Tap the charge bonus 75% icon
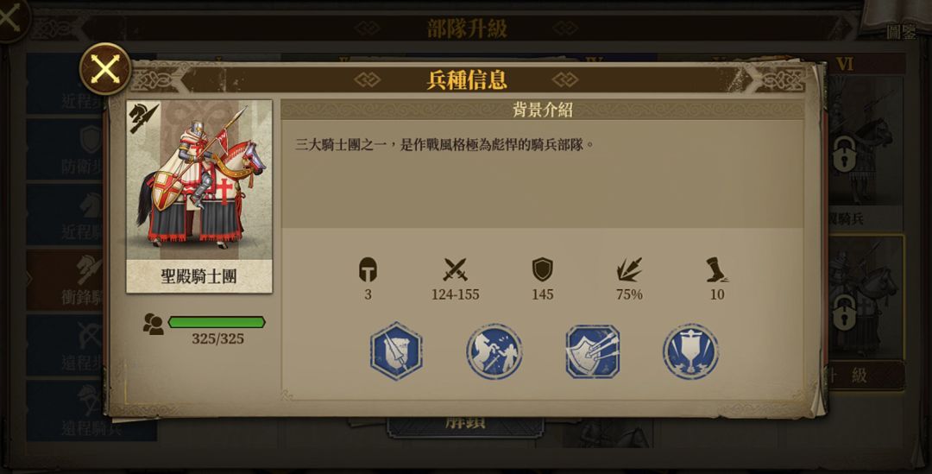This screenshot has width=932, height=474. pos(629,269)
